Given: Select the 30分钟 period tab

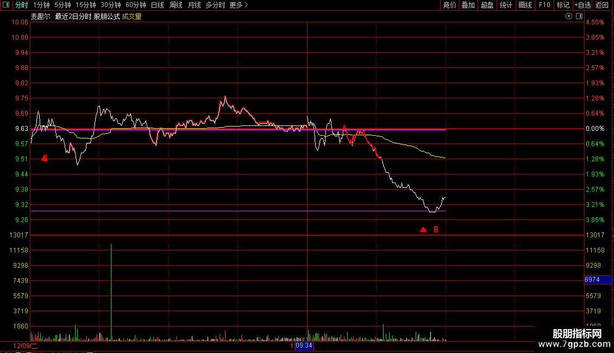Looking at the screenshot, I should [111, 5].
